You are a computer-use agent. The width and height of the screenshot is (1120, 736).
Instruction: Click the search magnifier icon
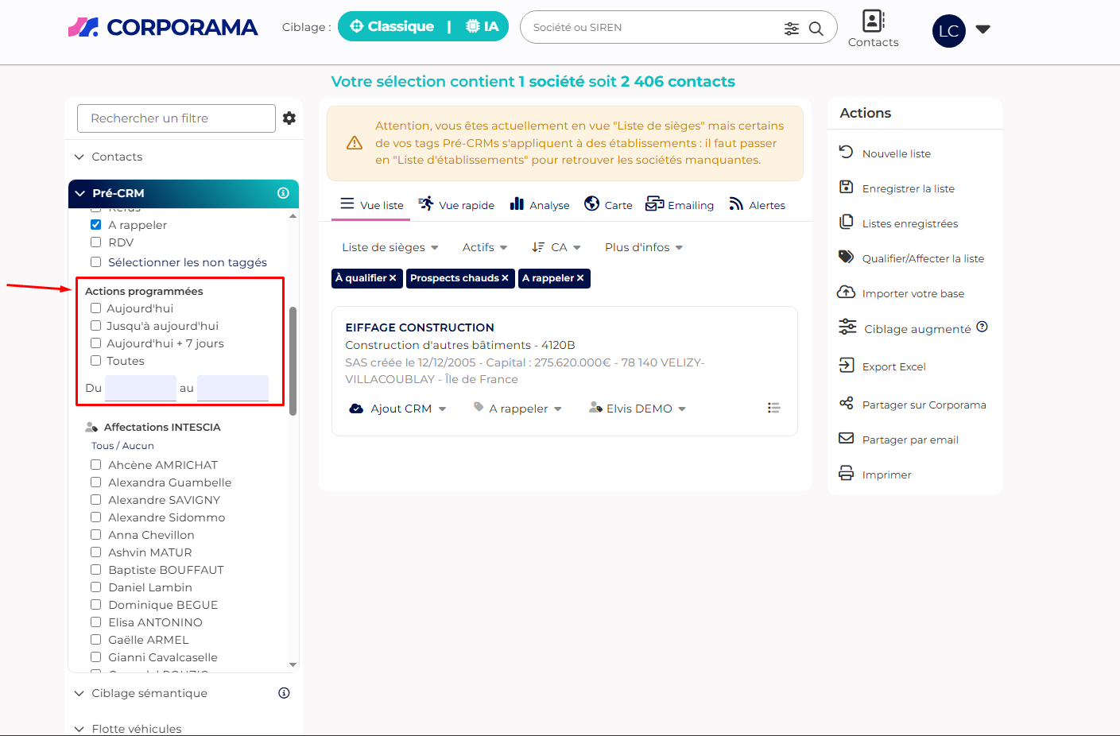click(x=816, y=29)
